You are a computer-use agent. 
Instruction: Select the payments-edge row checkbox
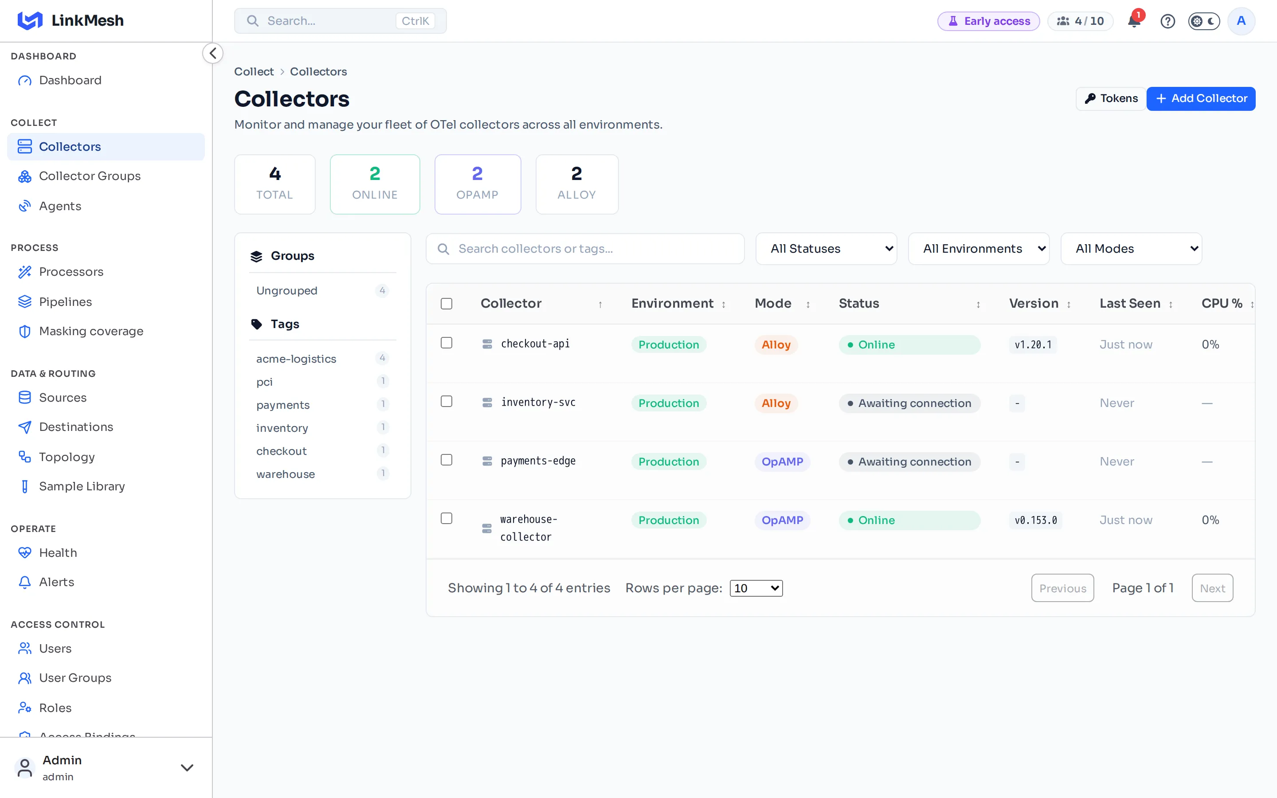(x=447, y=460)
